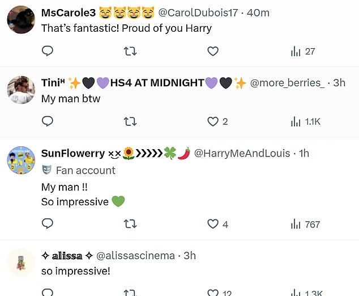Open view count showing 767
359x296 pixels.
pyautogui.click(x=305, y=224)
